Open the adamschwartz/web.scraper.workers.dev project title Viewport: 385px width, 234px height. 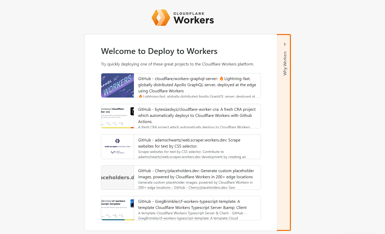pyautogui.click(x=189, y=143)
